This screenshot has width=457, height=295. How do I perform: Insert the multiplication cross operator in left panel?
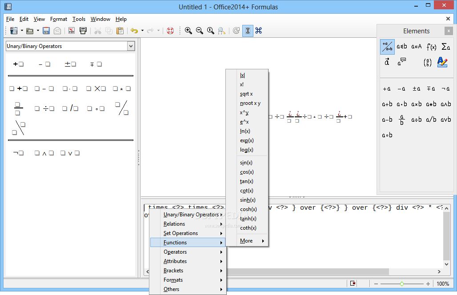coord(96,88)
